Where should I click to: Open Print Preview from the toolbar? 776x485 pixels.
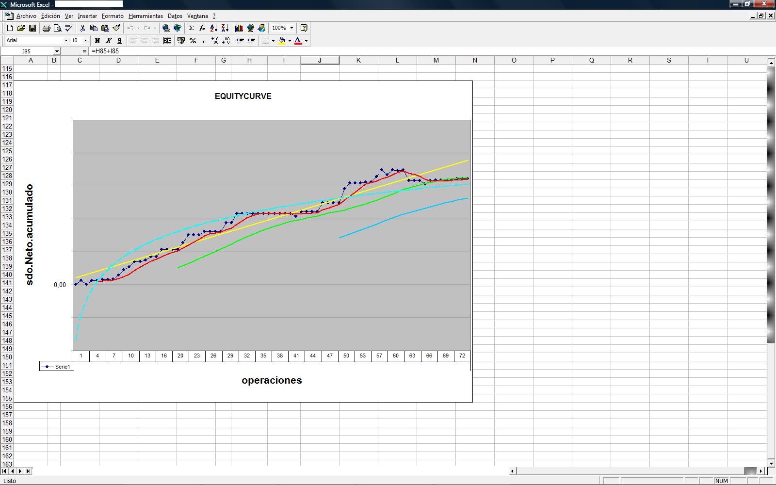point(57,28)
